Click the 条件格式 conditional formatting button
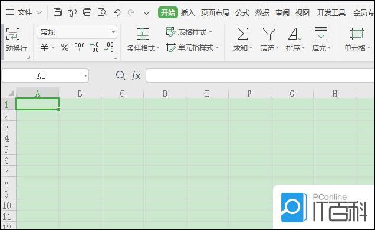Screen dimensions: 375x230 (143, 40)
